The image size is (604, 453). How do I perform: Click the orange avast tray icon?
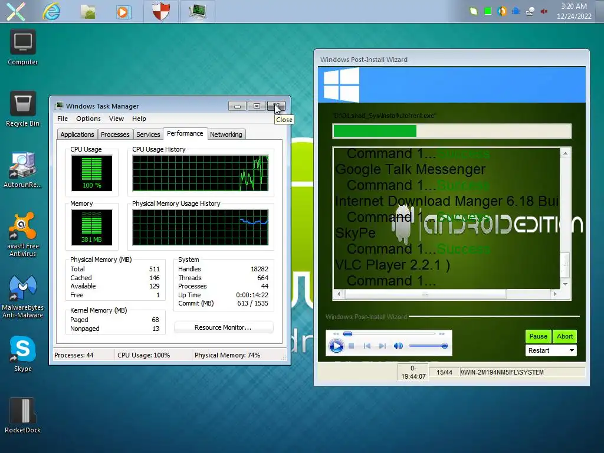[501, 11]
